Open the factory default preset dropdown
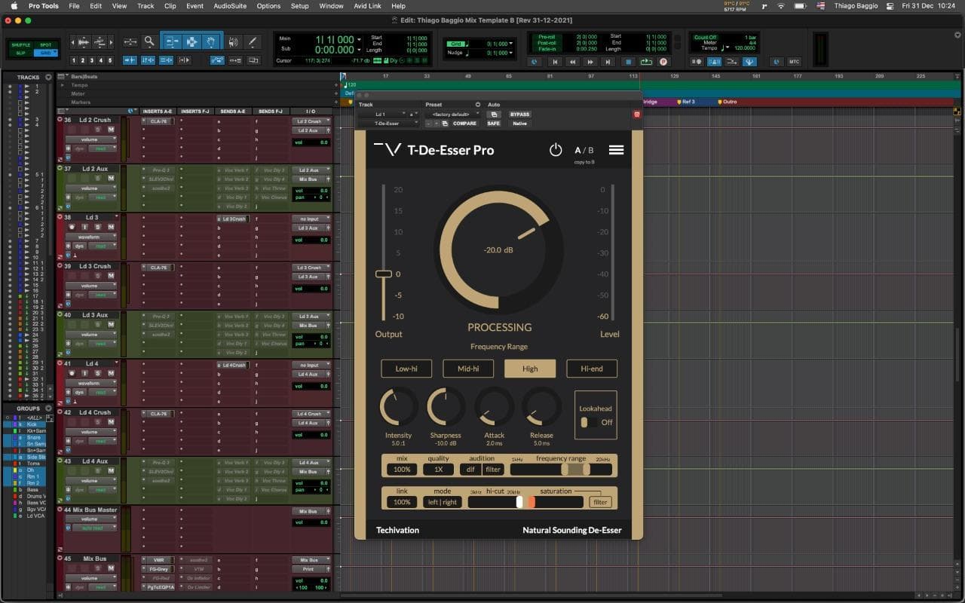The height and width of the screenshot is (603, 965). (x=451, y=115)
